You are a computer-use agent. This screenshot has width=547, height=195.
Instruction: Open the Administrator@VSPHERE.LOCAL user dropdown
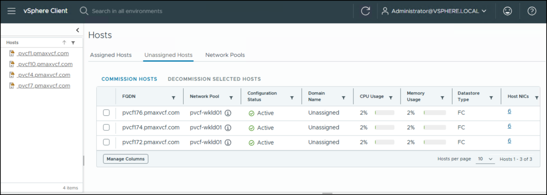(434, 11)
